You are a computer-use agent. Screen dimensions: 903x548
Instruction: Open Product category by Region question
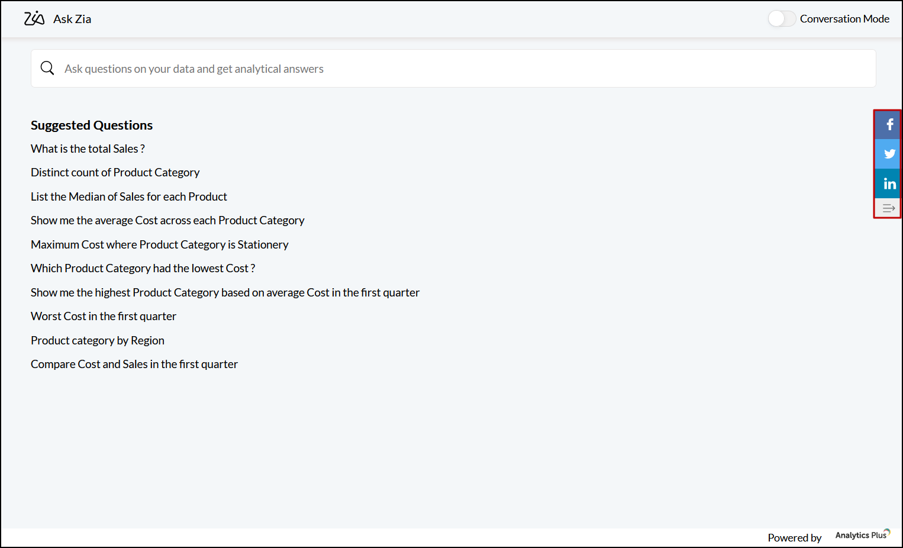97,340
